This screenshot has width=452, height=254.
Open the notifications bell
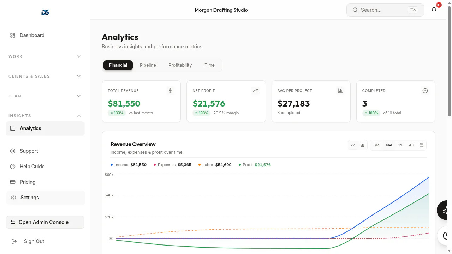pyautogui.click(x=434, y=10)
